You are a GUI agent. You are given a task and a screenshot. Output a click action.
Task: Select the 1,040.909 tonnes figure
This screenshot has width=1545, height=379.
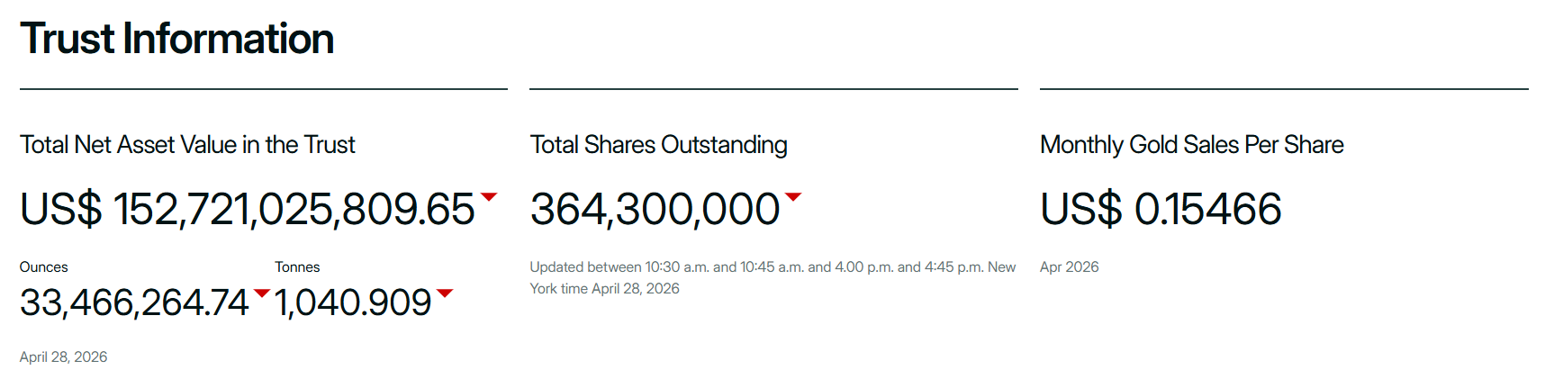(x=353, y=303)
